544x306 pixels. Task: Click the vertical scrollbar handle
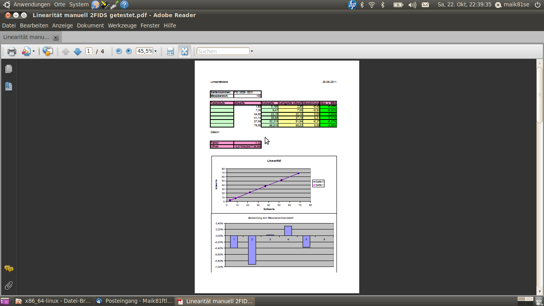540,95
